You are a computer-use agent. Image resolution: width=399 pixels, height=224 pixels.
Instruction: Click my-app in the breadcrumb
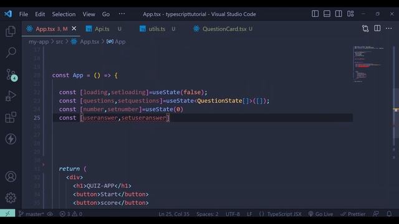(x=39, y=42)
